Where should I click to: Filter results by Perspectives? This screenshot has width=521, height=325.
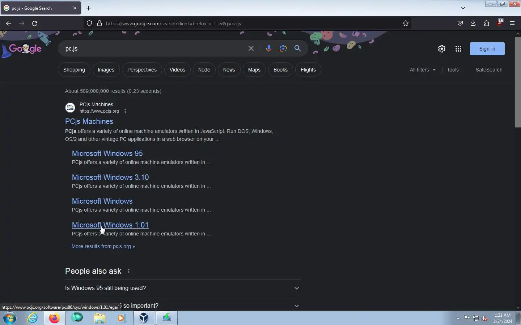[x=142, y=70]
